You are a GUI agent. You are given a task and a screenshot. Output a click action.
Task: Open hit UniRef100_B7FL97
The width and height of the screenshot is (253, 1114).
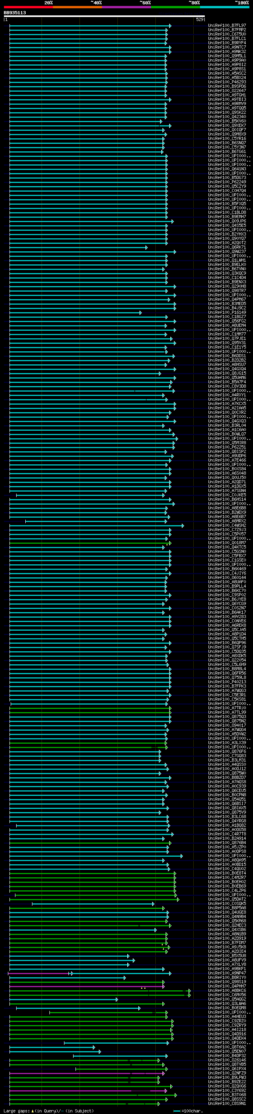(227, 26)
